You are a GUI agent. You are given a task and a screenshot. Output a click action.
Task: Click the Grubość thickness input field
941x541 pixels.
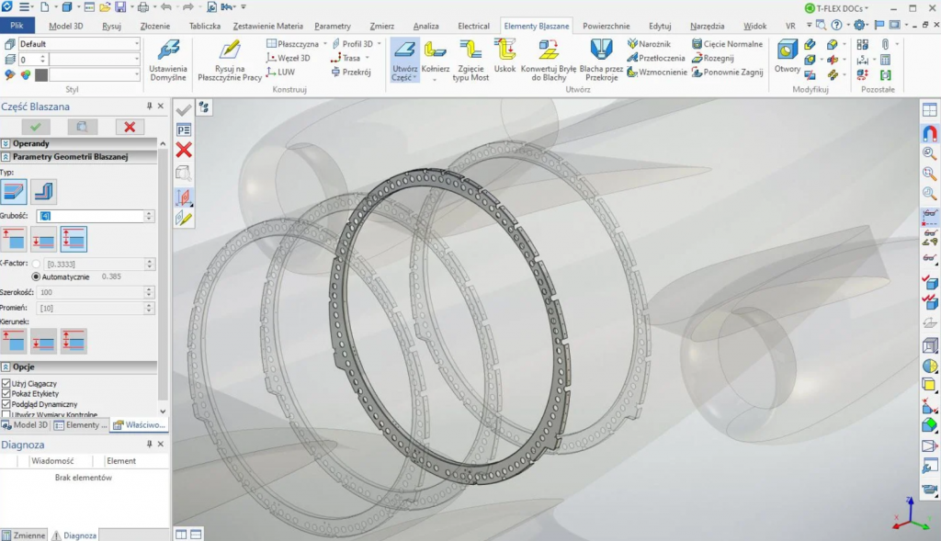[94, 216]
